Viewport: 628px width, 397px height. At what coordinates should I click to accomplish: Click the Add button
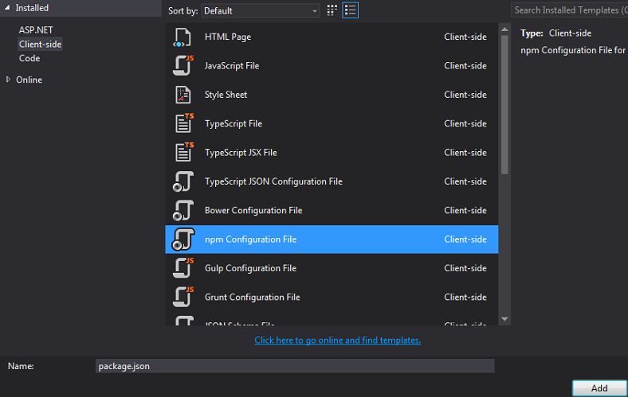click(x=599, y=388)
